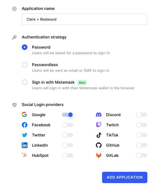Click the ADD APPLICATION button

point(125,177)
